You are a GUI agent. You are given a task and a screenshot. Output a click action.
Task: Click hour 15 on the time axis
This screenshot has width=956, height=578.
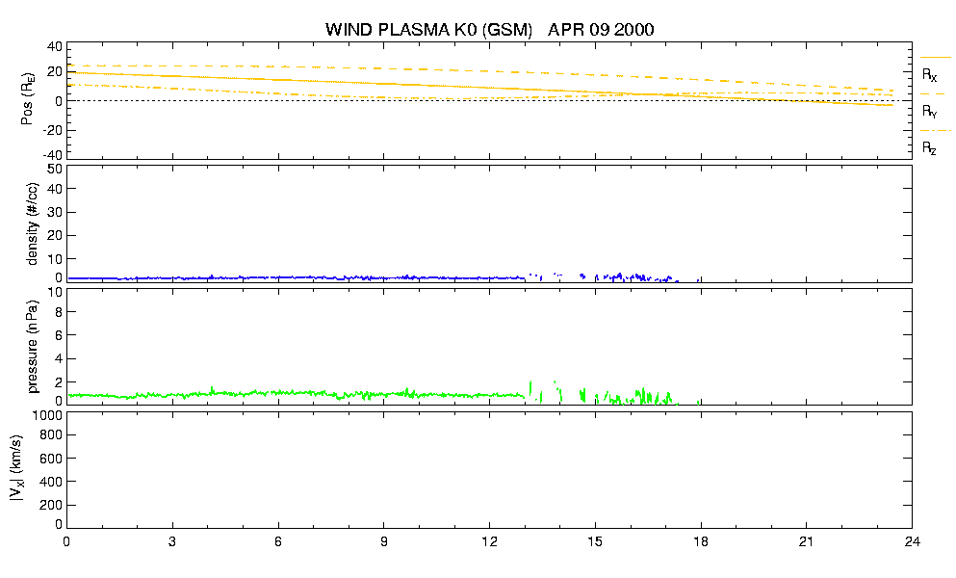point(595,541)
